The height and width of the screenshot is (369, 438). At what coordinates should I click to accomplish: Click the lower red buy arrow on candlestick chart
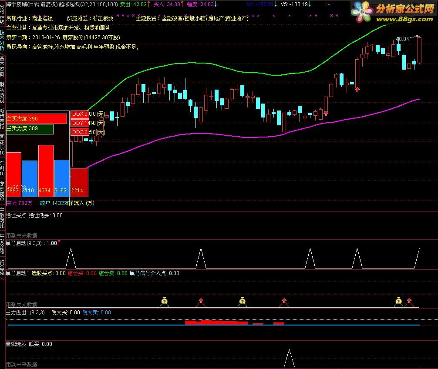(326, 114)
